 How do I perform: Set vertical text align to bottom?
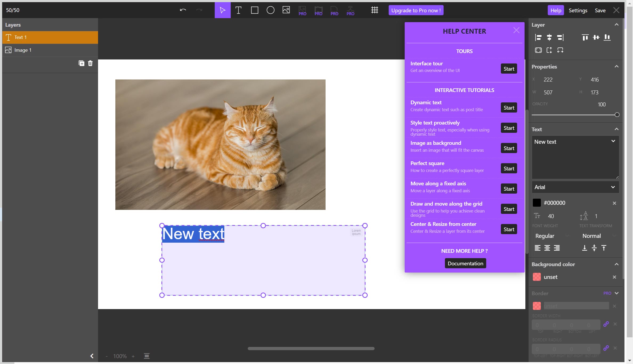(585, 248)
